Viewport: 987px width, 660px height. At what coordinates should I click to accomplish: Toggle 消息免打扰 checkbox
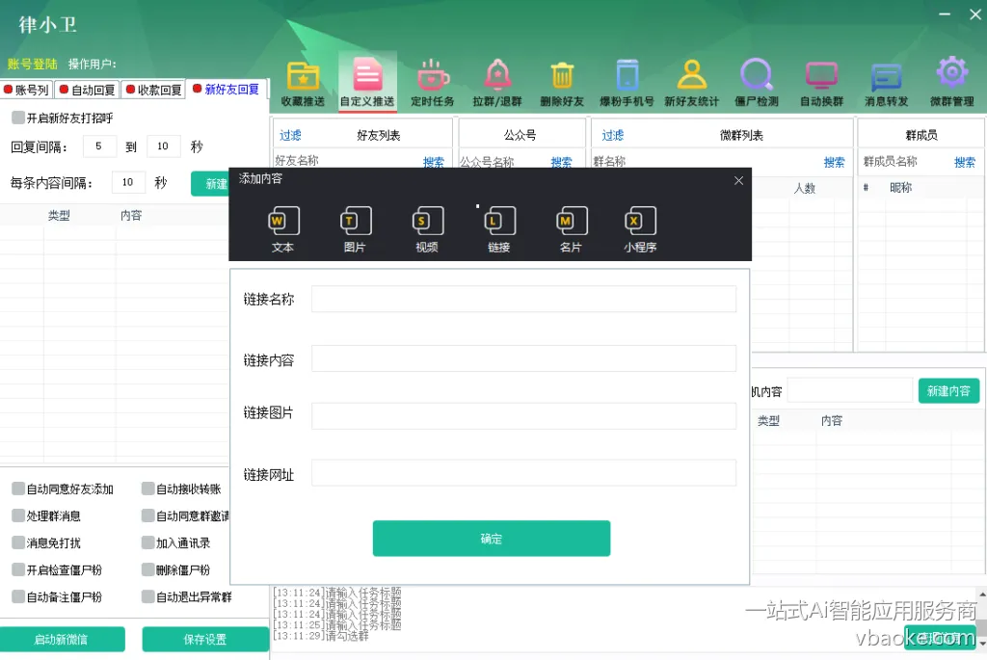pyautogui.click(x=18, y=543)
